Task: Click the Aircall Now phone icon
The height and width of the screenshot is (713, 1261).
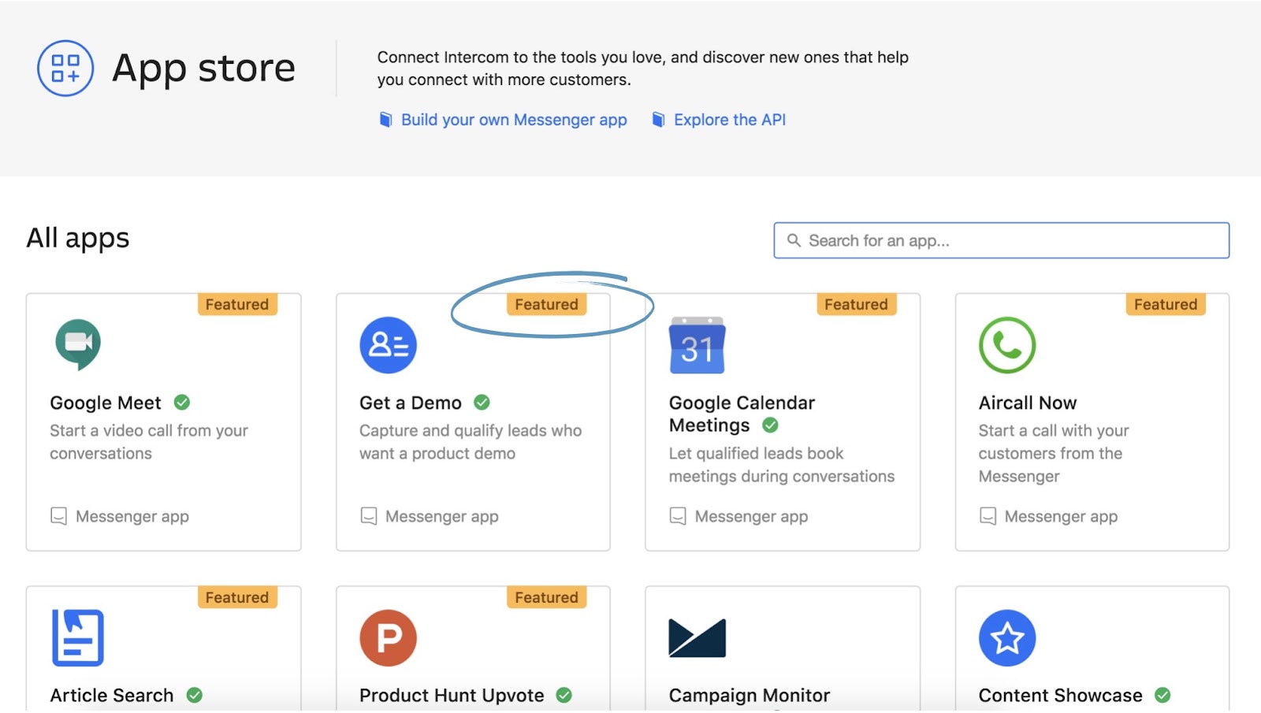Action: (1007, 345)
